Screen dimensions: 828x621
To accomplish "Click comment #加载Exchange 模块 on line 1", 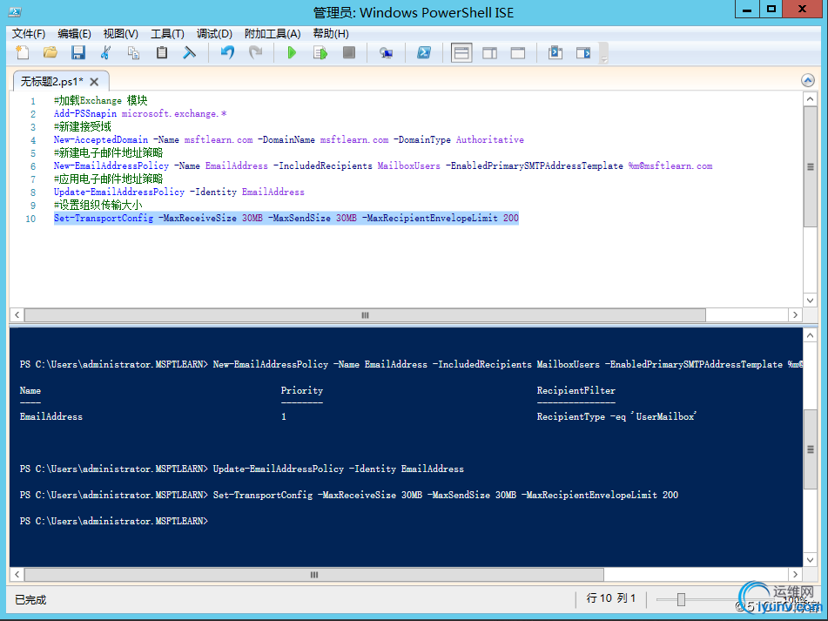I will 100,100.
